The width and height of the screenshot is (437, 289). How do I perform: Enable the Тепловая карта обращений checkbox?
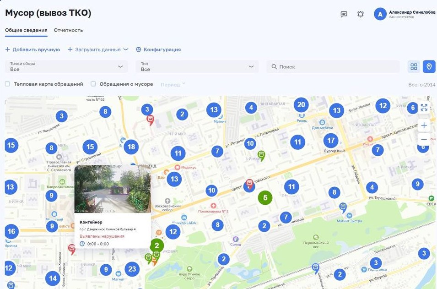8,84
